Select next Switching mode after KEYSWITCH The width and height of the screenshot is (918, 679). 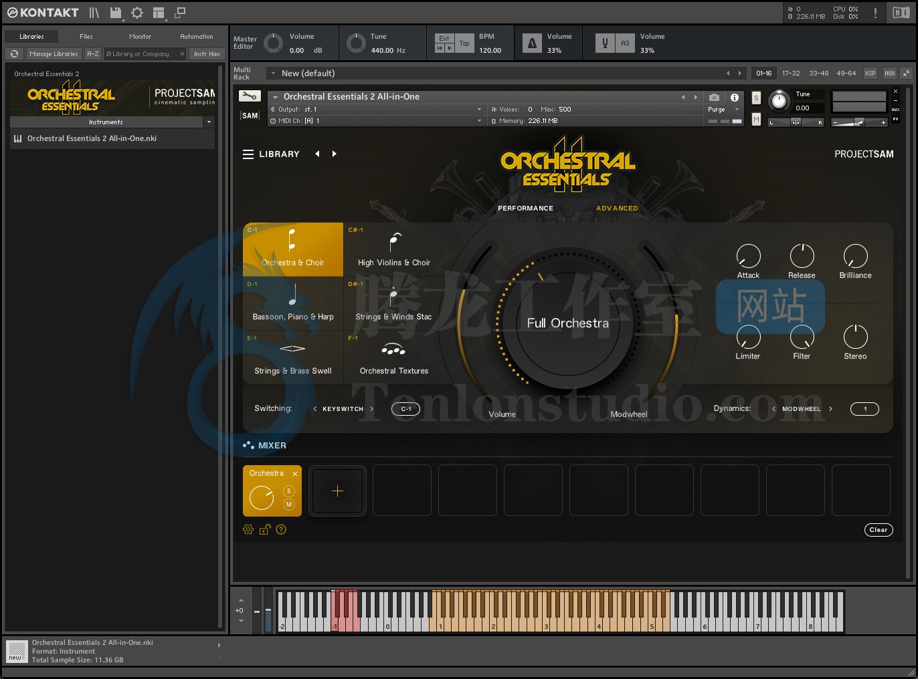371,409
